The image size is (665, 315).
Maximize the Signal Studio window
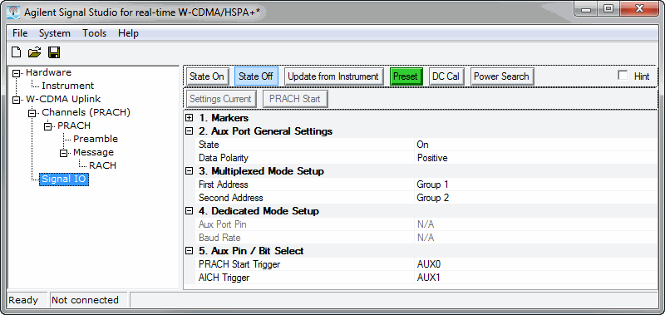(608, 8)
